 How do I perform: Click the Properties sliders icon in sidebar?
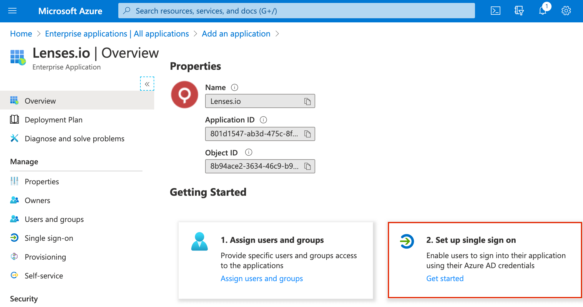click(x=14, y=181)
